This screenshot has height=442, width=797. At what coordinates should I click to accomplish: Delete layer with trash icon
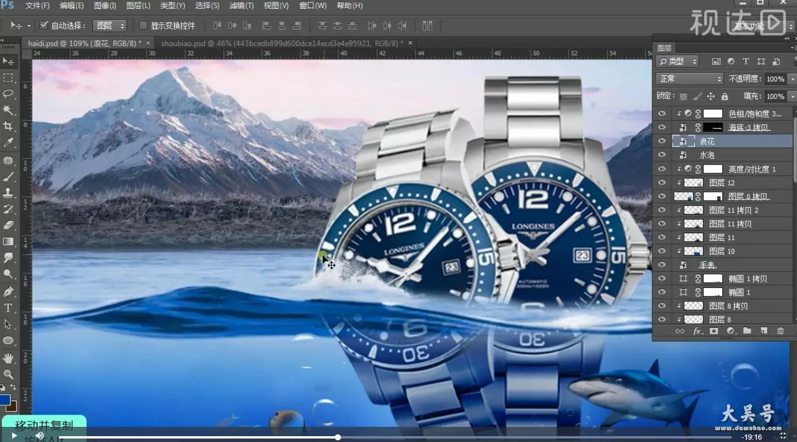(x=781, y=331)
